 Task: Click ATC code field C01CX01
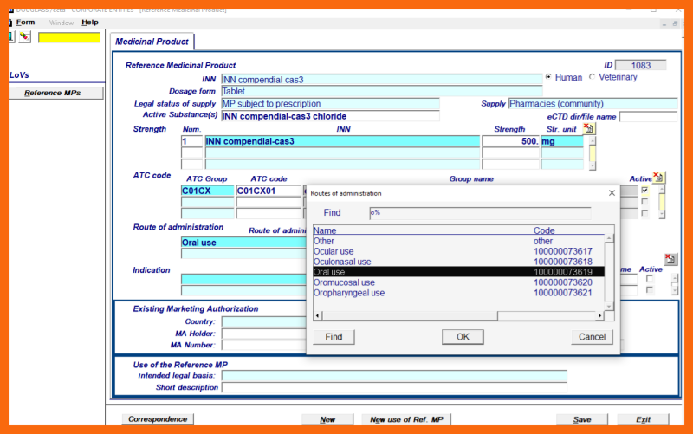(x=269, y=191)
